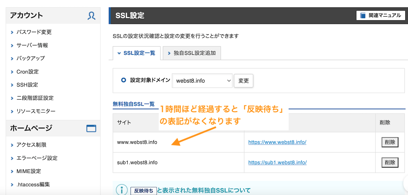Click the homepage monitor icon

click(91, 128)
